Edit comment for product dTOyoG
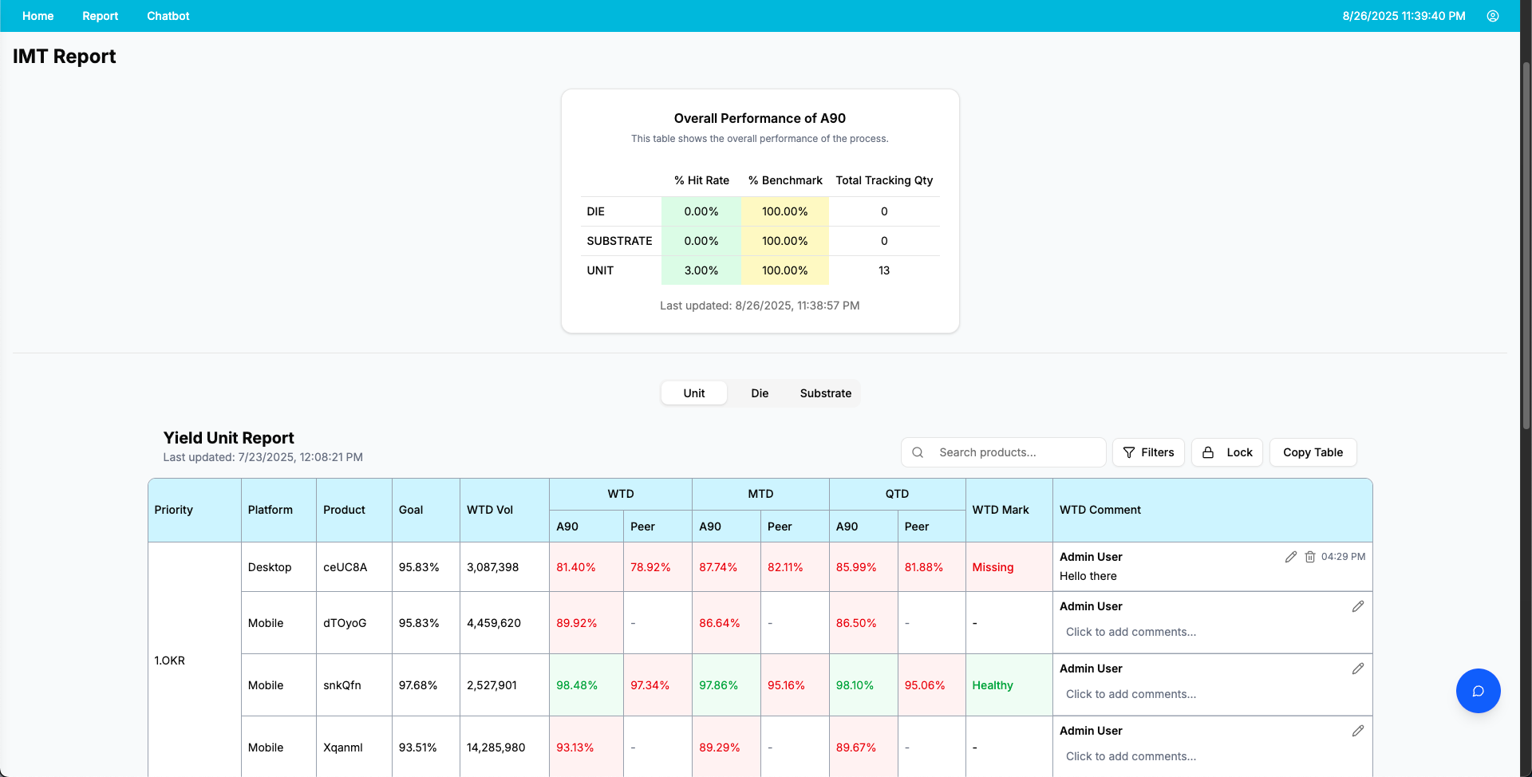 (x=1357, y=606)
